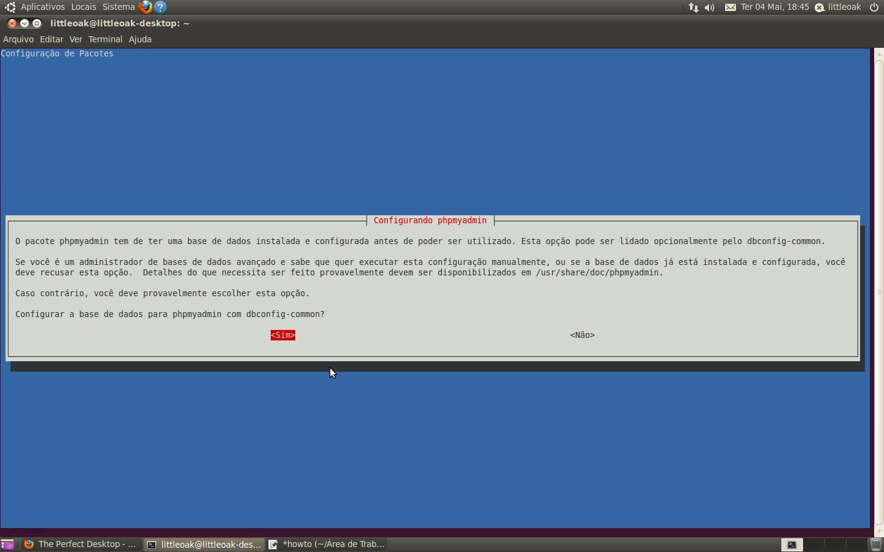Screen dimensions: 884x552
Task: Open the trash icon in bottom panel
Action: (x=876, y=544)
